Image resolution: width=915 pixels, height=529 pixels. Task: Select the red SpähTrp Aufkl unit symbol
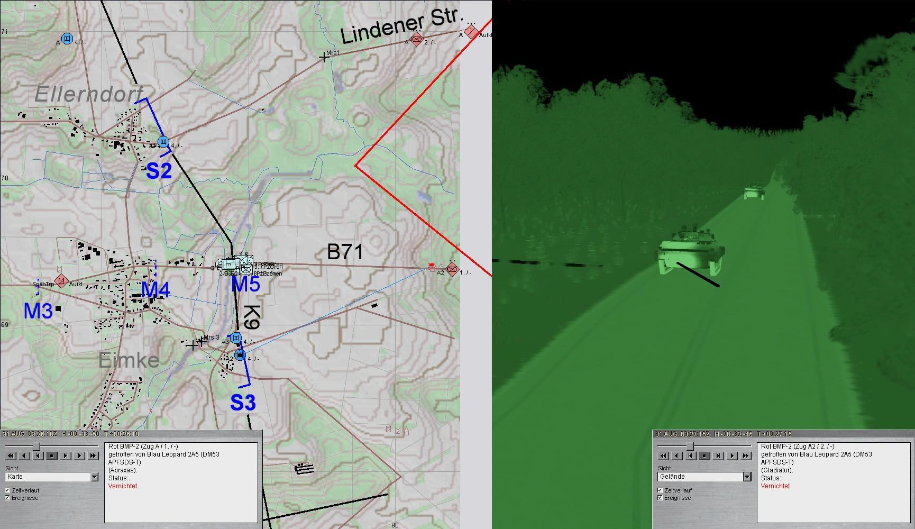click(61, 281)
